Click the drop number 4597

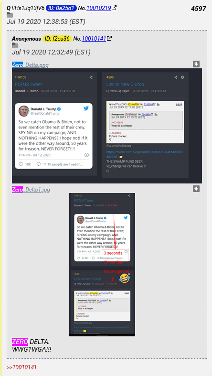pyautogui.click(x=198, y=9)
